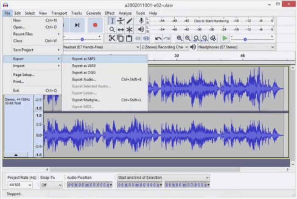The image size is (297, 199).
Task: Open the Effect menu
Action: pyautogui.click(x=110, y=13)
